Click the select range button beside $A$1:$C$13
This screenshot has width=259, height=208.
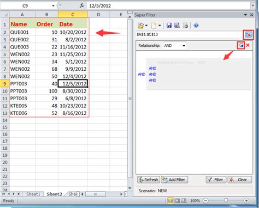[x=249, y=34]
